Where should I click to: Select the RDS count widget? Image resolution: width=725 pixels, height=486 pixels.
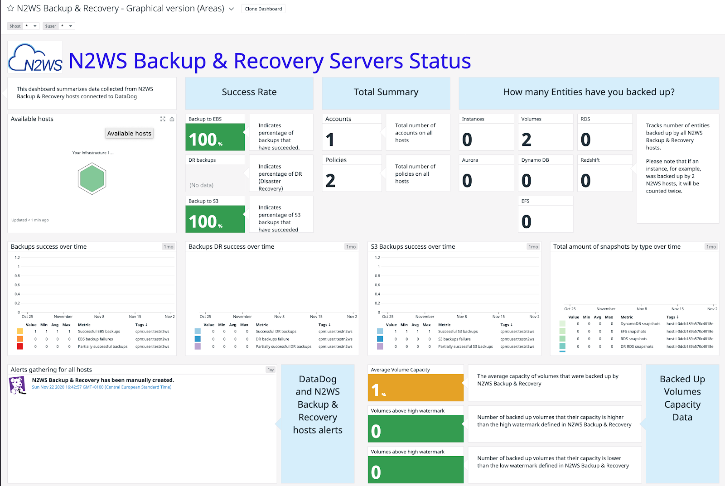tap(605, 132)
